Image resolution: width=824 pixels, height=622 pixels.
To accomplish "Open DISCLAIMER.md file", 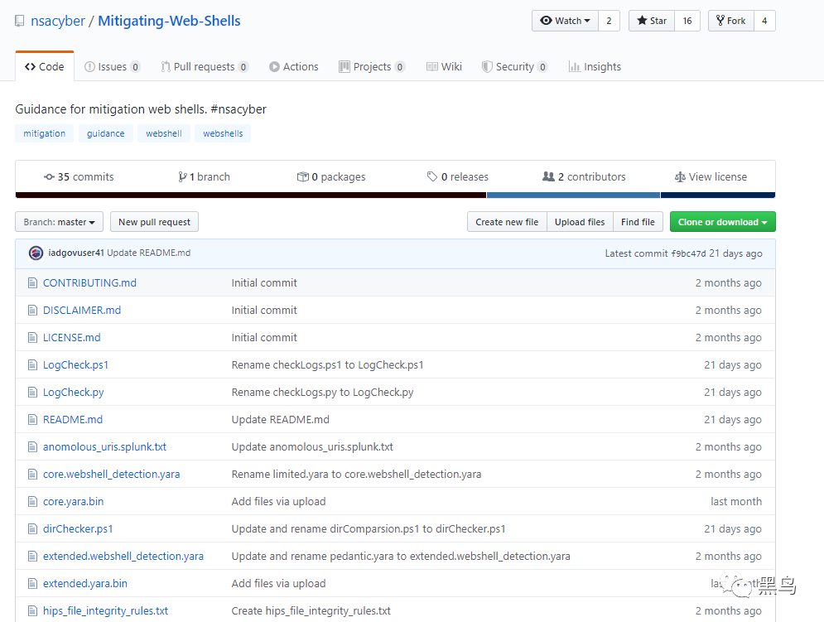I will click(82, 311).
